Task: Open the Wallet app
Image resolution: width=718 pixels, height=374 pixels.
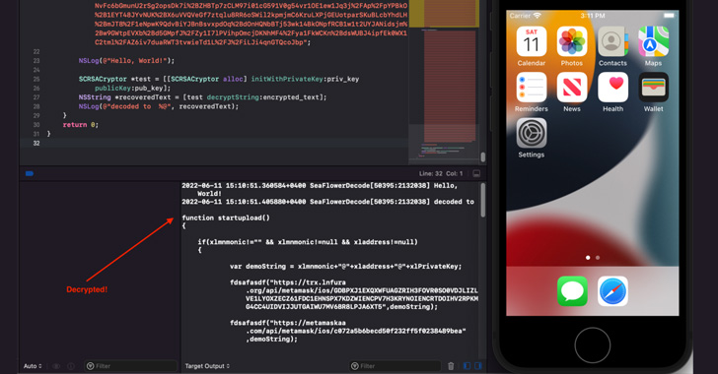Action: [654, 88]
